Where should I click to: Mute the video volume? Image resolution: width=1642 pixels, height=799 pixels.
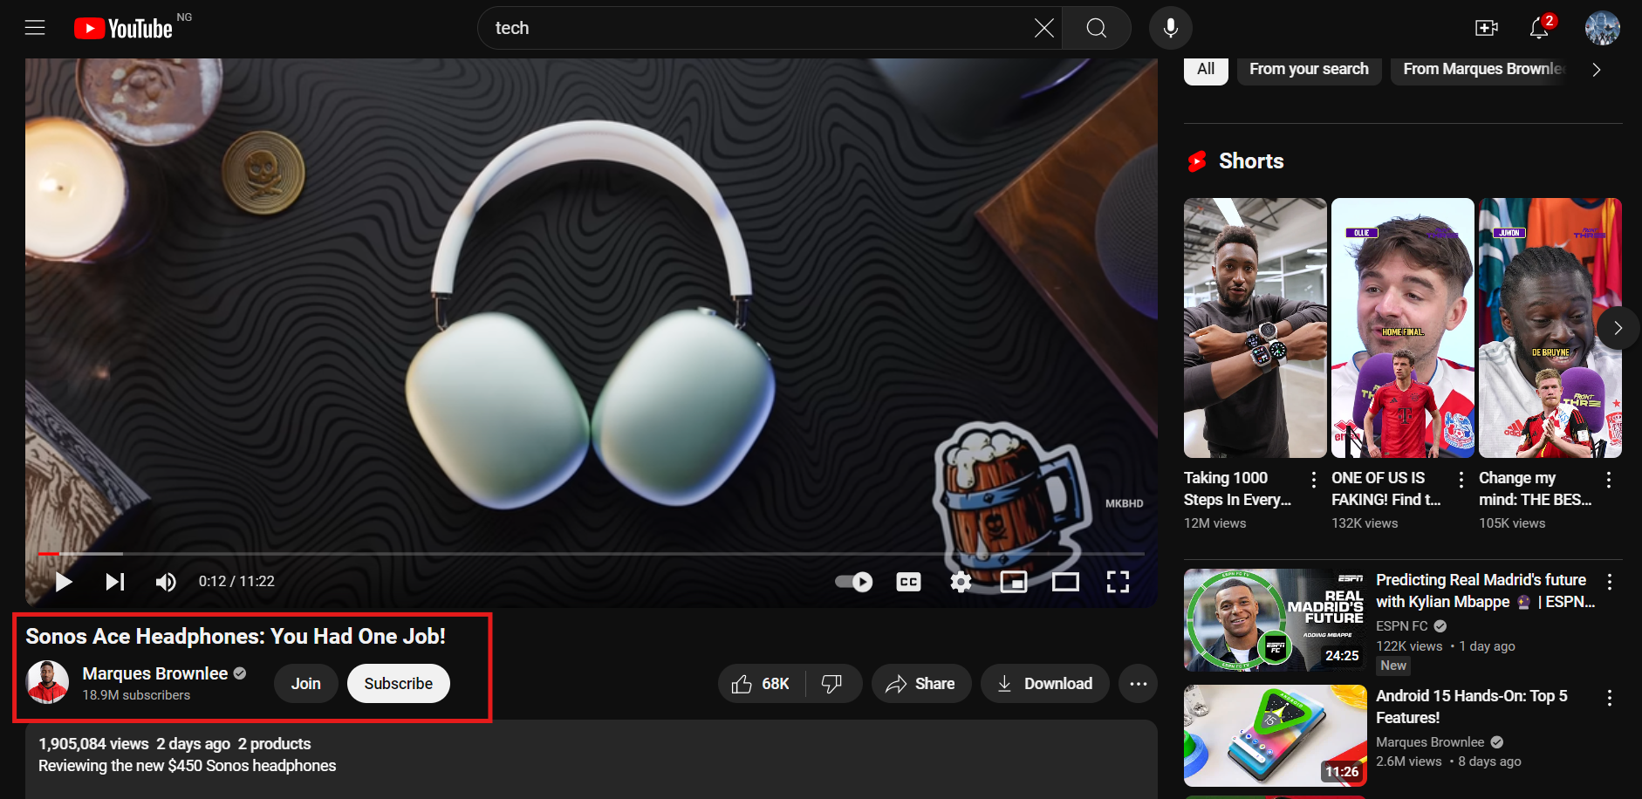pos(166,582)
